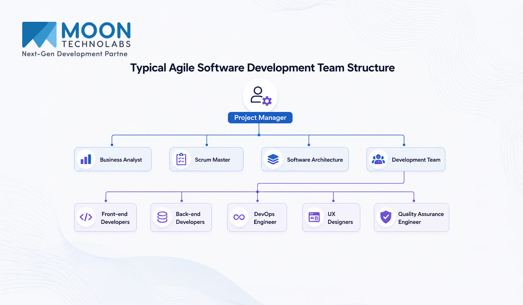Select the Front-end Developers text
Screen dimensions: 523x305
[x=115, y=218]
